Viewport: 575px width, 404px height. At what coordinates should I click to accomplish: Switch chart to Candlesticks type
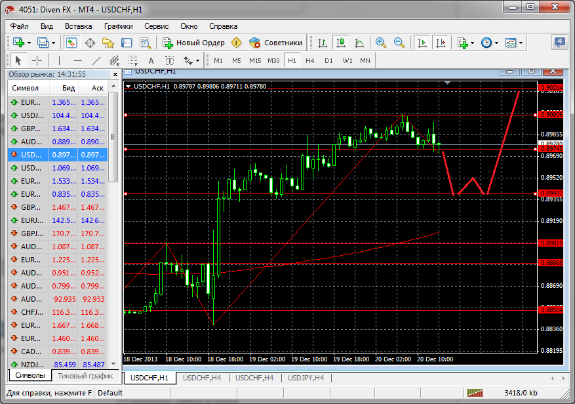point(341,43)
